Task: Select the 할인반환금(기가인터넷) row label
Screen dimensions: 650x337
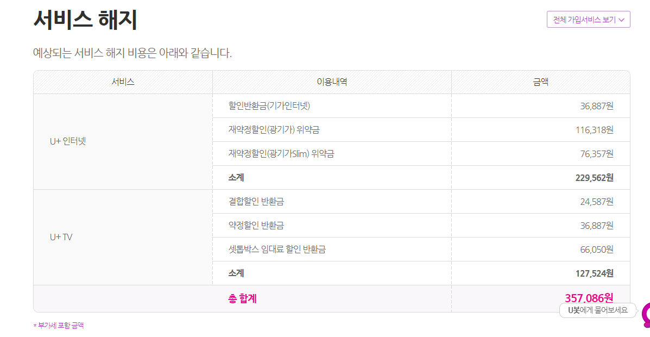Action: click(269, 106)
